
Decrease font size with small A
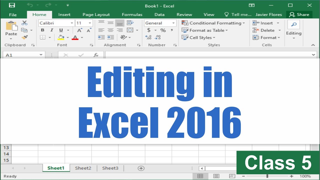pos(88,30)
